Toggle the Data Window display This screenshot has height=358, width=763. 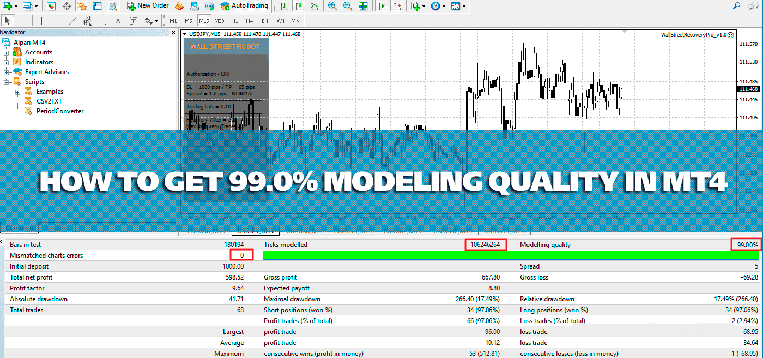click(x=66, y=6)
